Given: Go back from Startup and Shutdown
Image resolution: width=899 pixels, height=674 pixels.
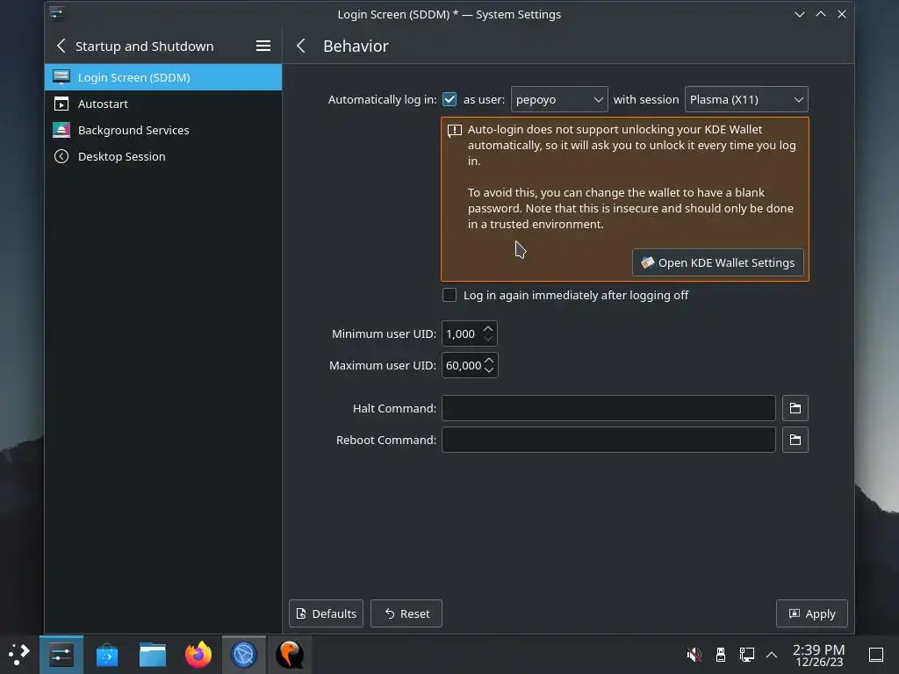Looking at the screenshot, I should point(61,46).
